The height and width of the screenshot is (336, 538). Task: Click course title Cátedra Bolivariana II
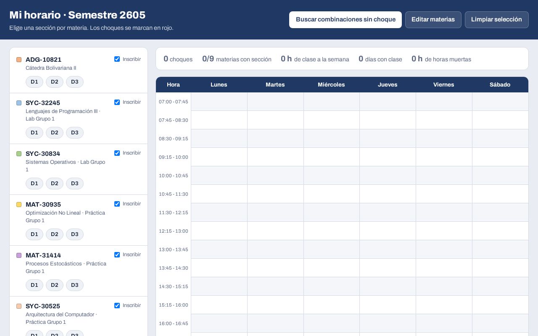point(51,68)
